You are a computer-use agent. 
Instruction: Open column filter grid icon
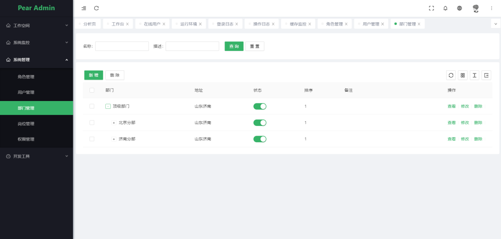(462, 75)
